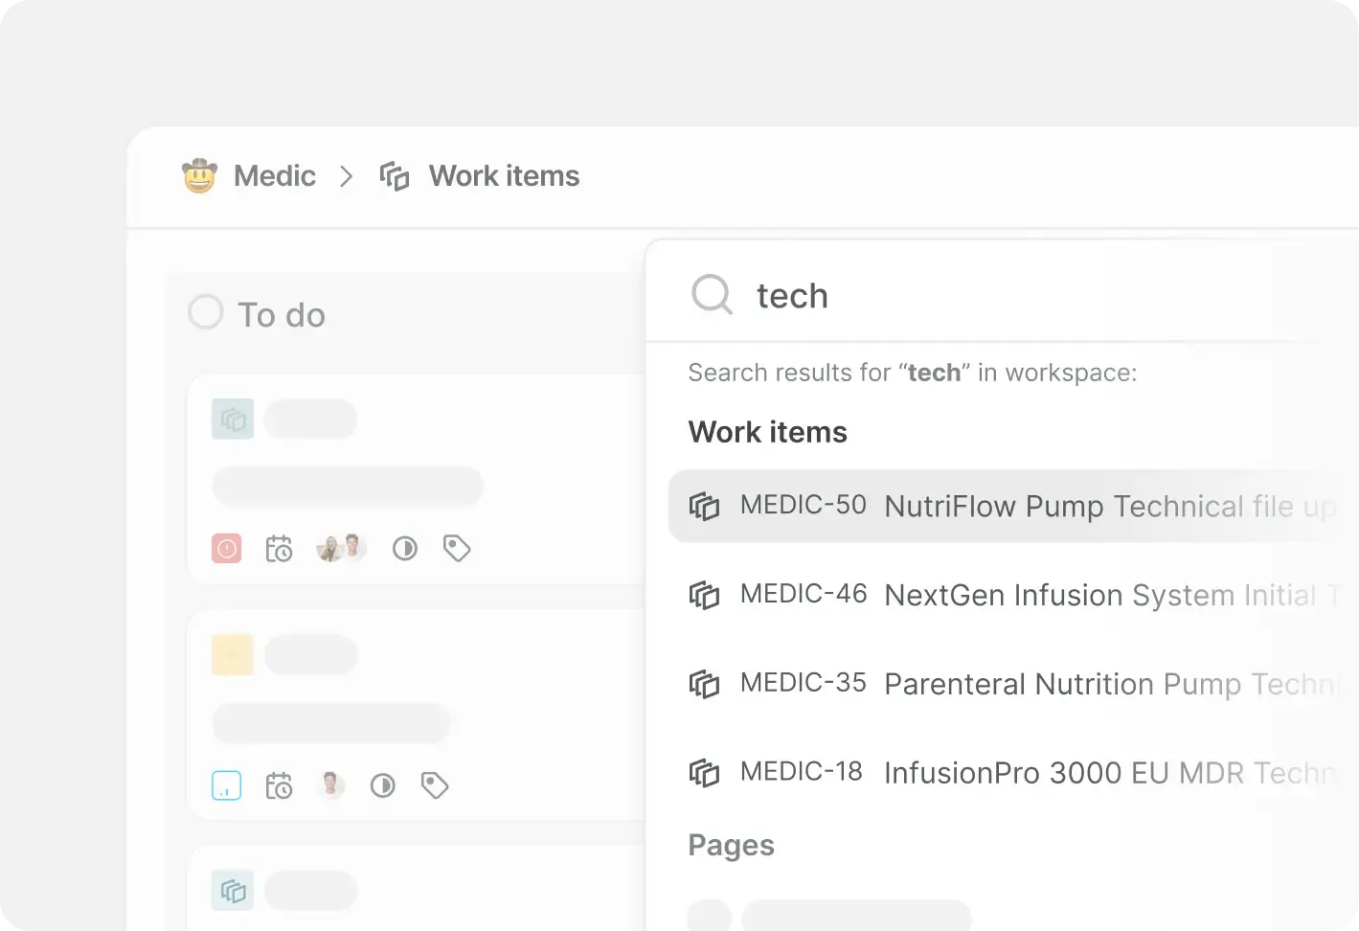Expand the breadcrumb chevron after Medic
Image resolution: width=1359 pixels, height=931 pixels.
(347, 176)
